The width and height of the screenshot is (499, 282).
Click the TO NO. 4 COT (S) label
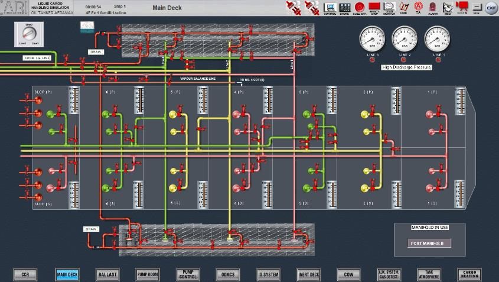[252, 80]
